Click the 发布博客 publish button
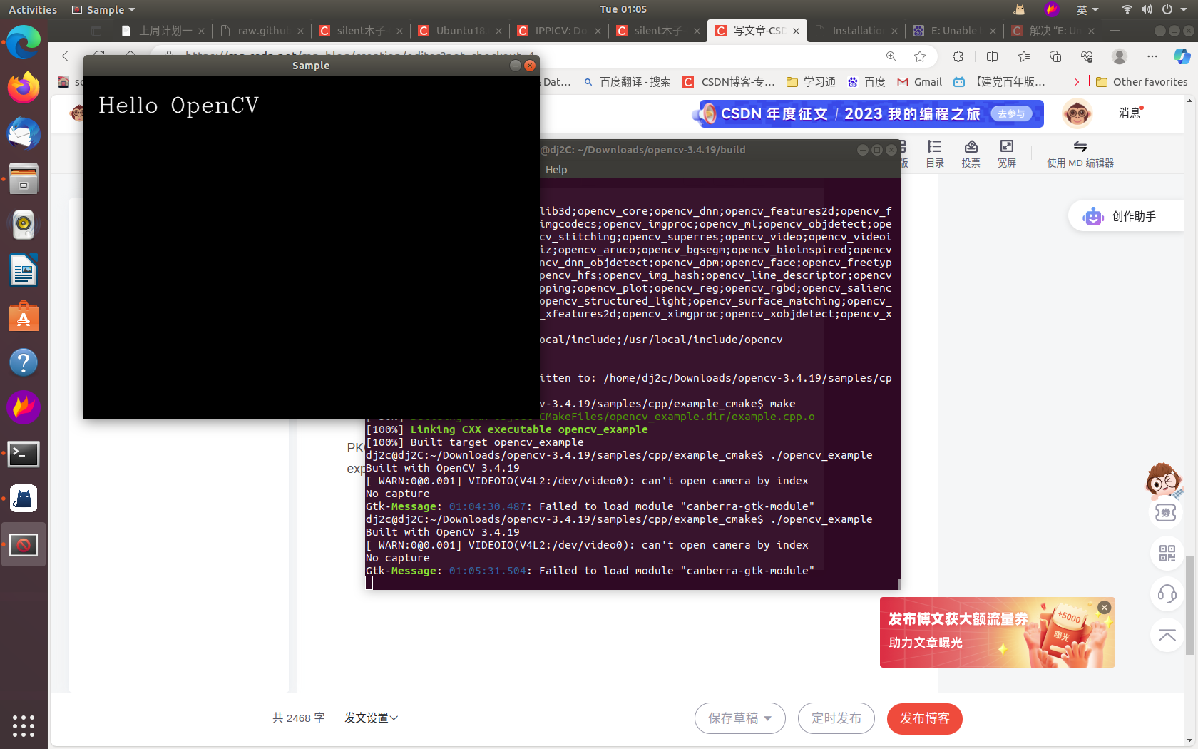Viewport: 1198px width, 749px height. point(924,718)
